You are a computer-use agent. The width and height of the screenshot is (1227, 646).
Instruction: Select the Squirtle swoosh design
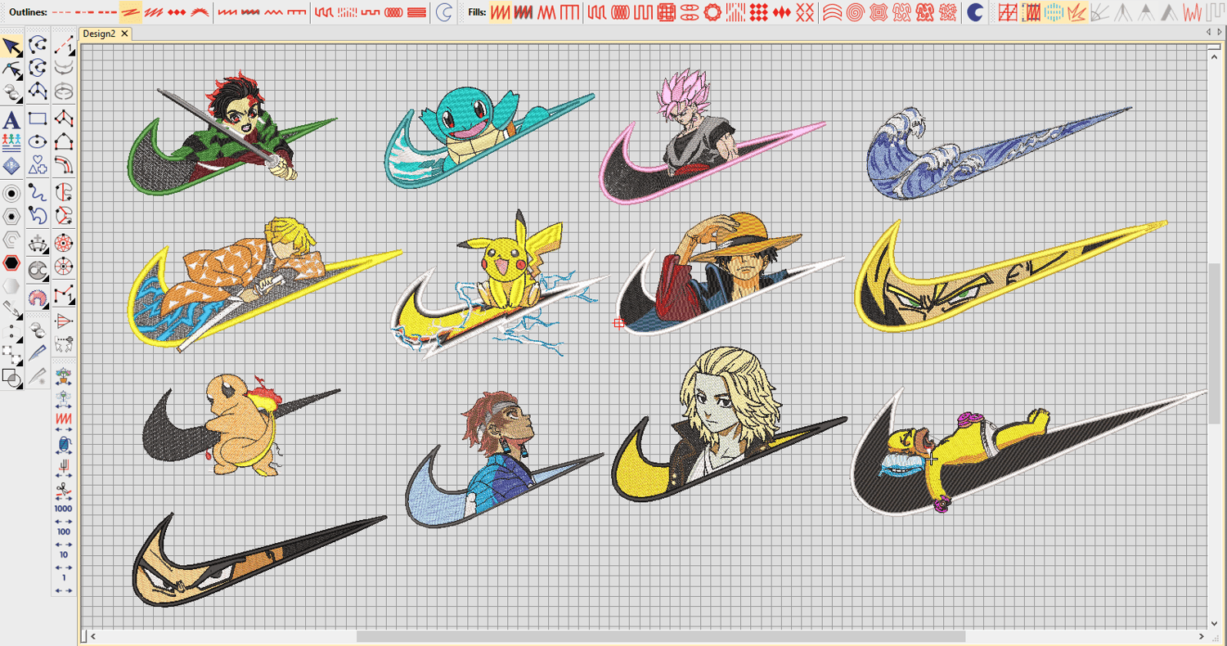(489, 137)
